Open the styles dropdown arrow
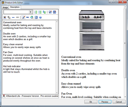Image resolution: width=128 pixels, height=107 pixels. pos(31,12)
